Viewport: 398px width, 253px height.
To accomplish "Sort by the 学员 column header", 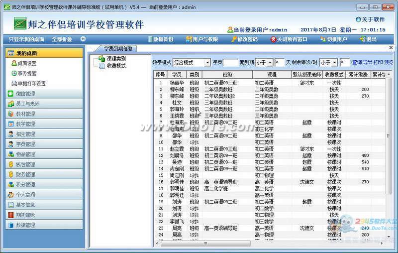I will [x=177, y=75].
